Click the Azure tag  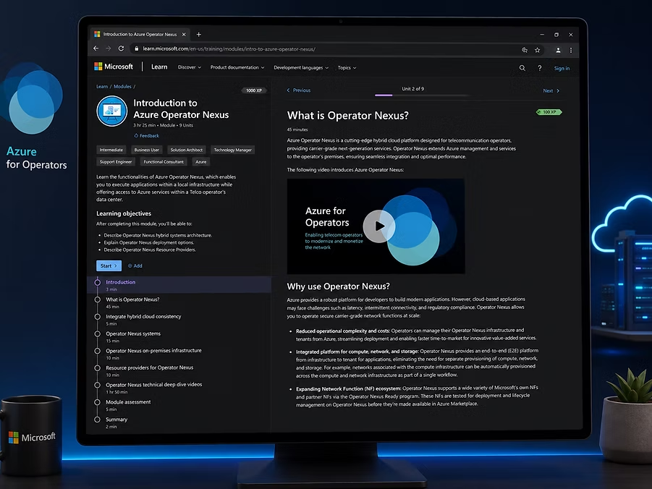point(201,162)
